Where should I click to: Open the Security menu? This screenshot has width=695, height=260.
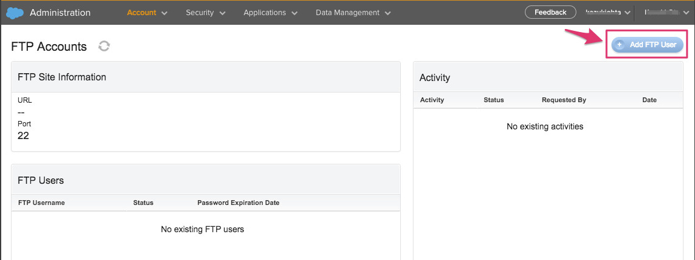pyautogui.click(x=200, y=13)
